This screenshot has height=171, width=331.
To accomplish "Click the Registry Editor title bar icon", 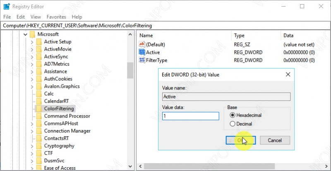I will click(7, 7).
